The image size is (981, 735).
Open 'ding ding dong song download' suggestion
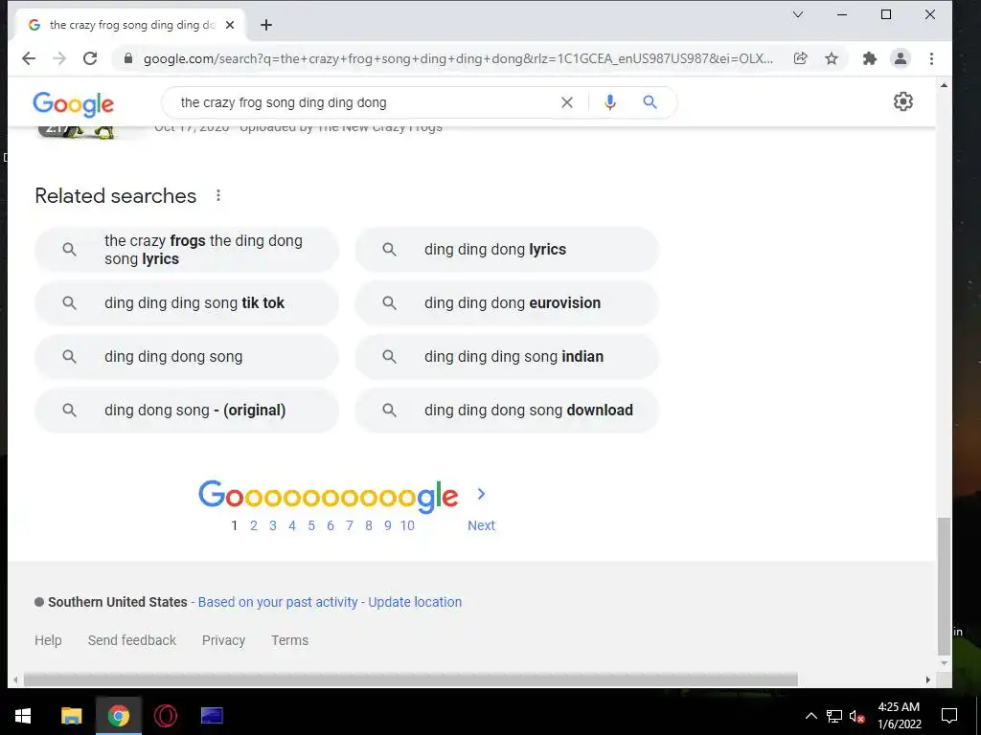tap(507, 411)
